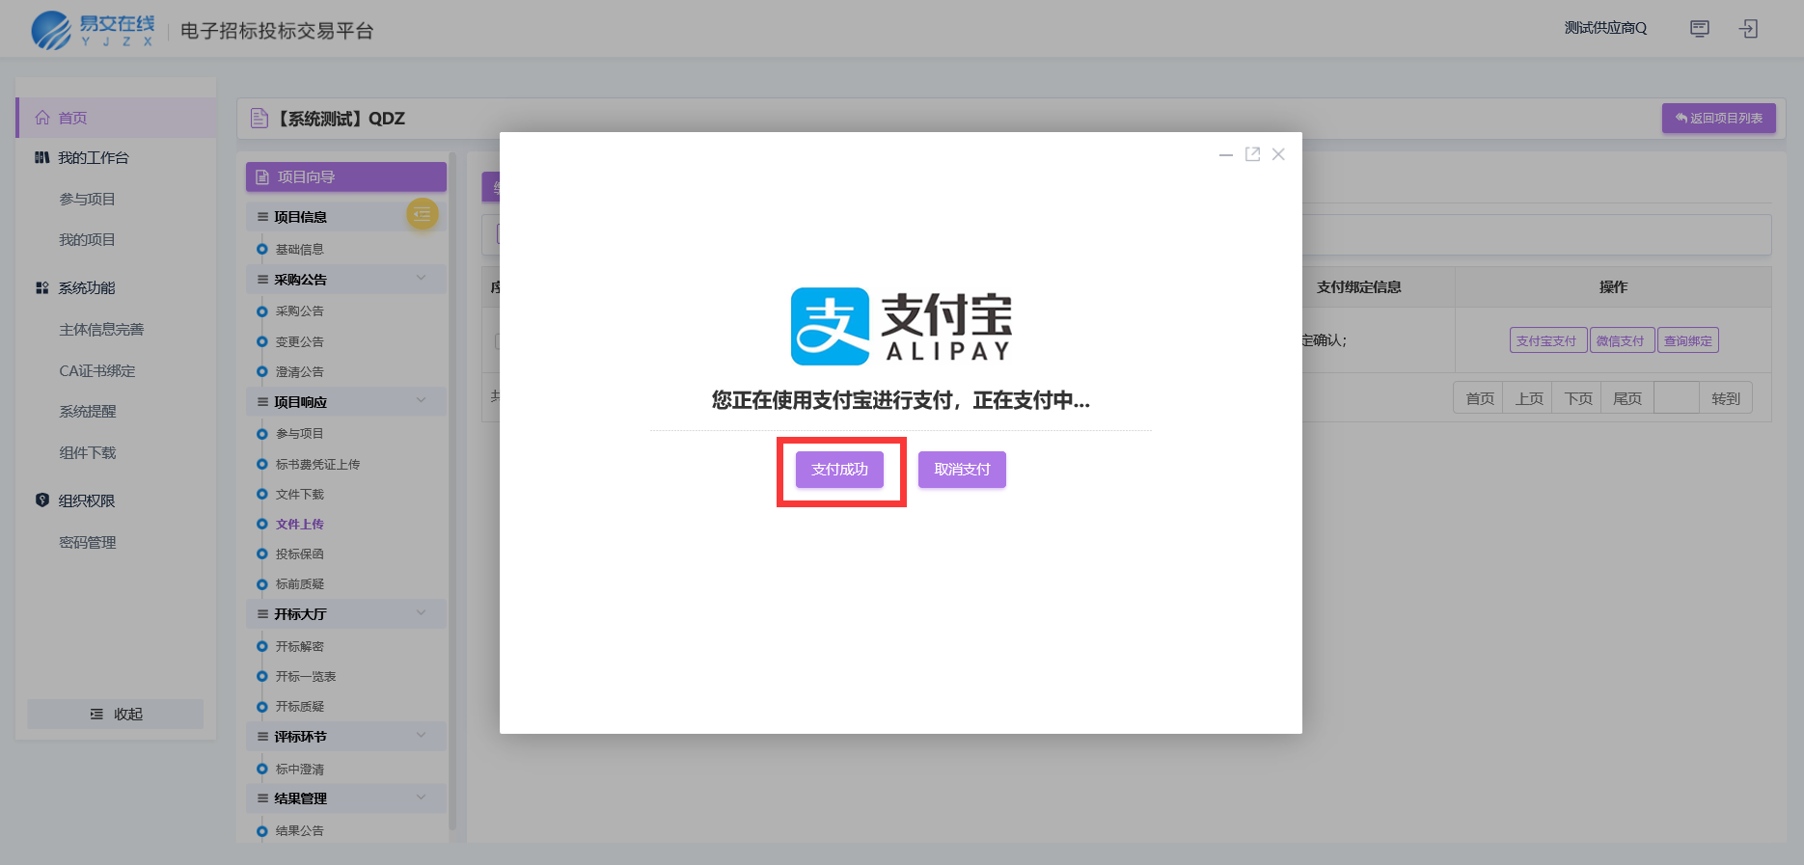Click the shield icon beside 组织权限
This screenshot has height=865, width=1804.
click(42, 500)
